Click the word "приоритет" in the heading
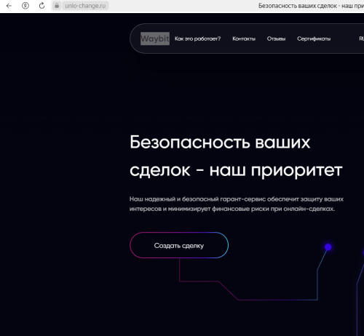364x336 pixels. coord(296,171)
